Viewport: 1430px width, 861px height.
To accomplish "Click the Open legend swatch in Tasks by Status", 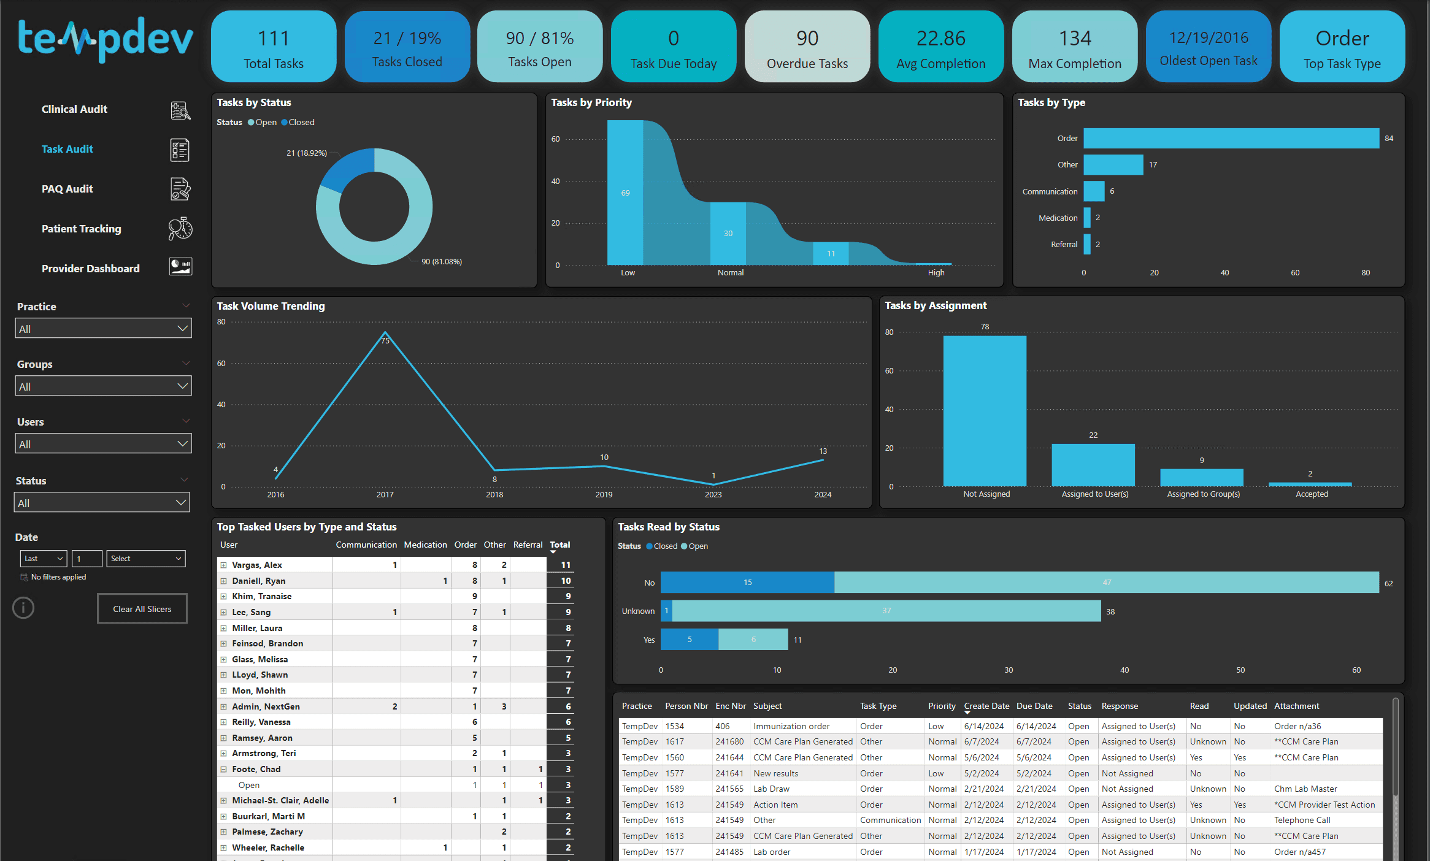I will 251,122.
